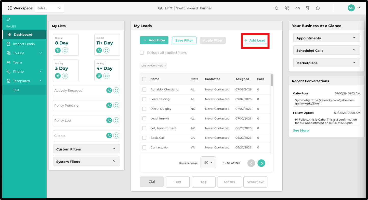The image size is (368, 200).
Task: Click the Tag button below leads table
Action: pyautogui.click(x=203, y=182)
